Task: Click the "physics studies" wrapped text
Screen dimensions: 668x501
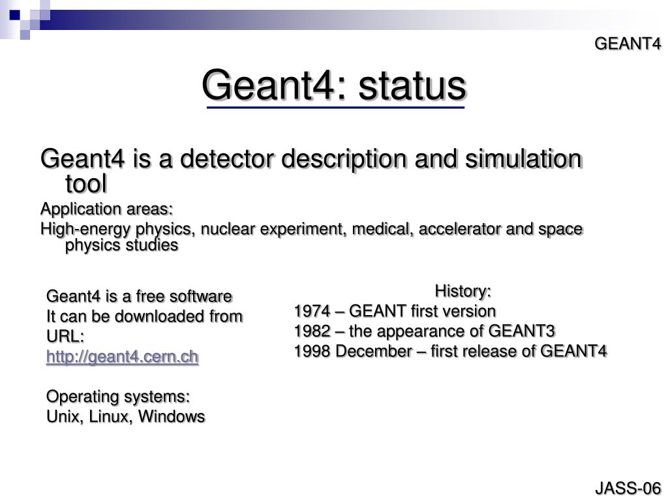Action: [x=121, y=245]
